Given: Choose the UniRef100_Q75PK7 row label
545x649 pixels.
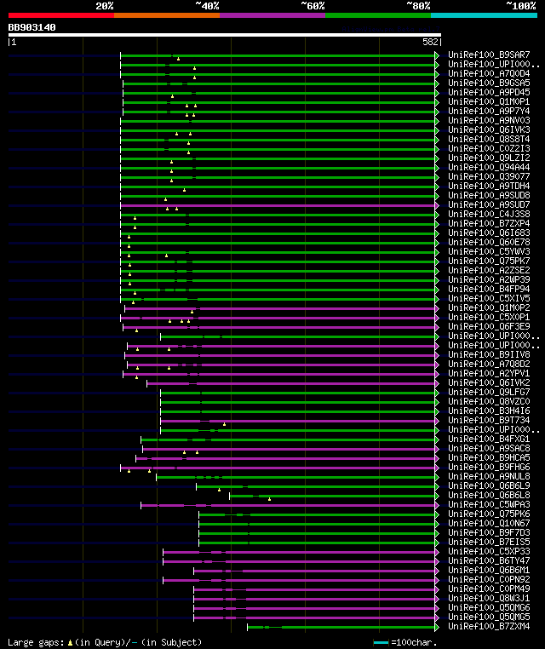Looking at the screenshot, I should 489,261.
